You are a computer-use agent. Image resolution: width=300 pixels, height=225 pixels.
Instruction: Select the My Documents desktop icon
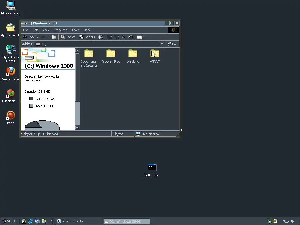10,30
